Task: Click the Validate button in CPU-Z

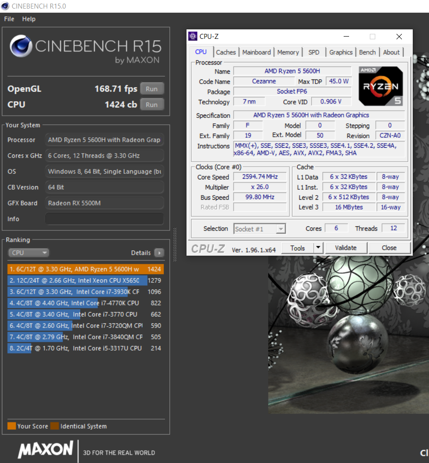Action: point(346,248)
